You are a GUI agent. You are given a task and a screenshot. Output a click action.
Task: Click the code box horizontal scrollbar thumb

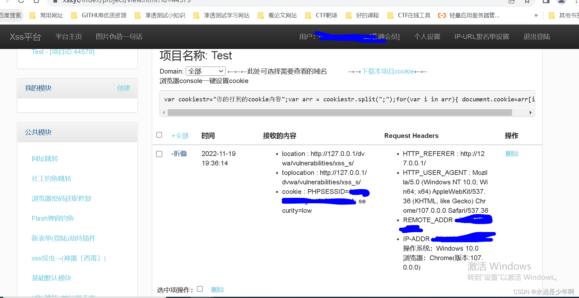[x=340, y=113]
